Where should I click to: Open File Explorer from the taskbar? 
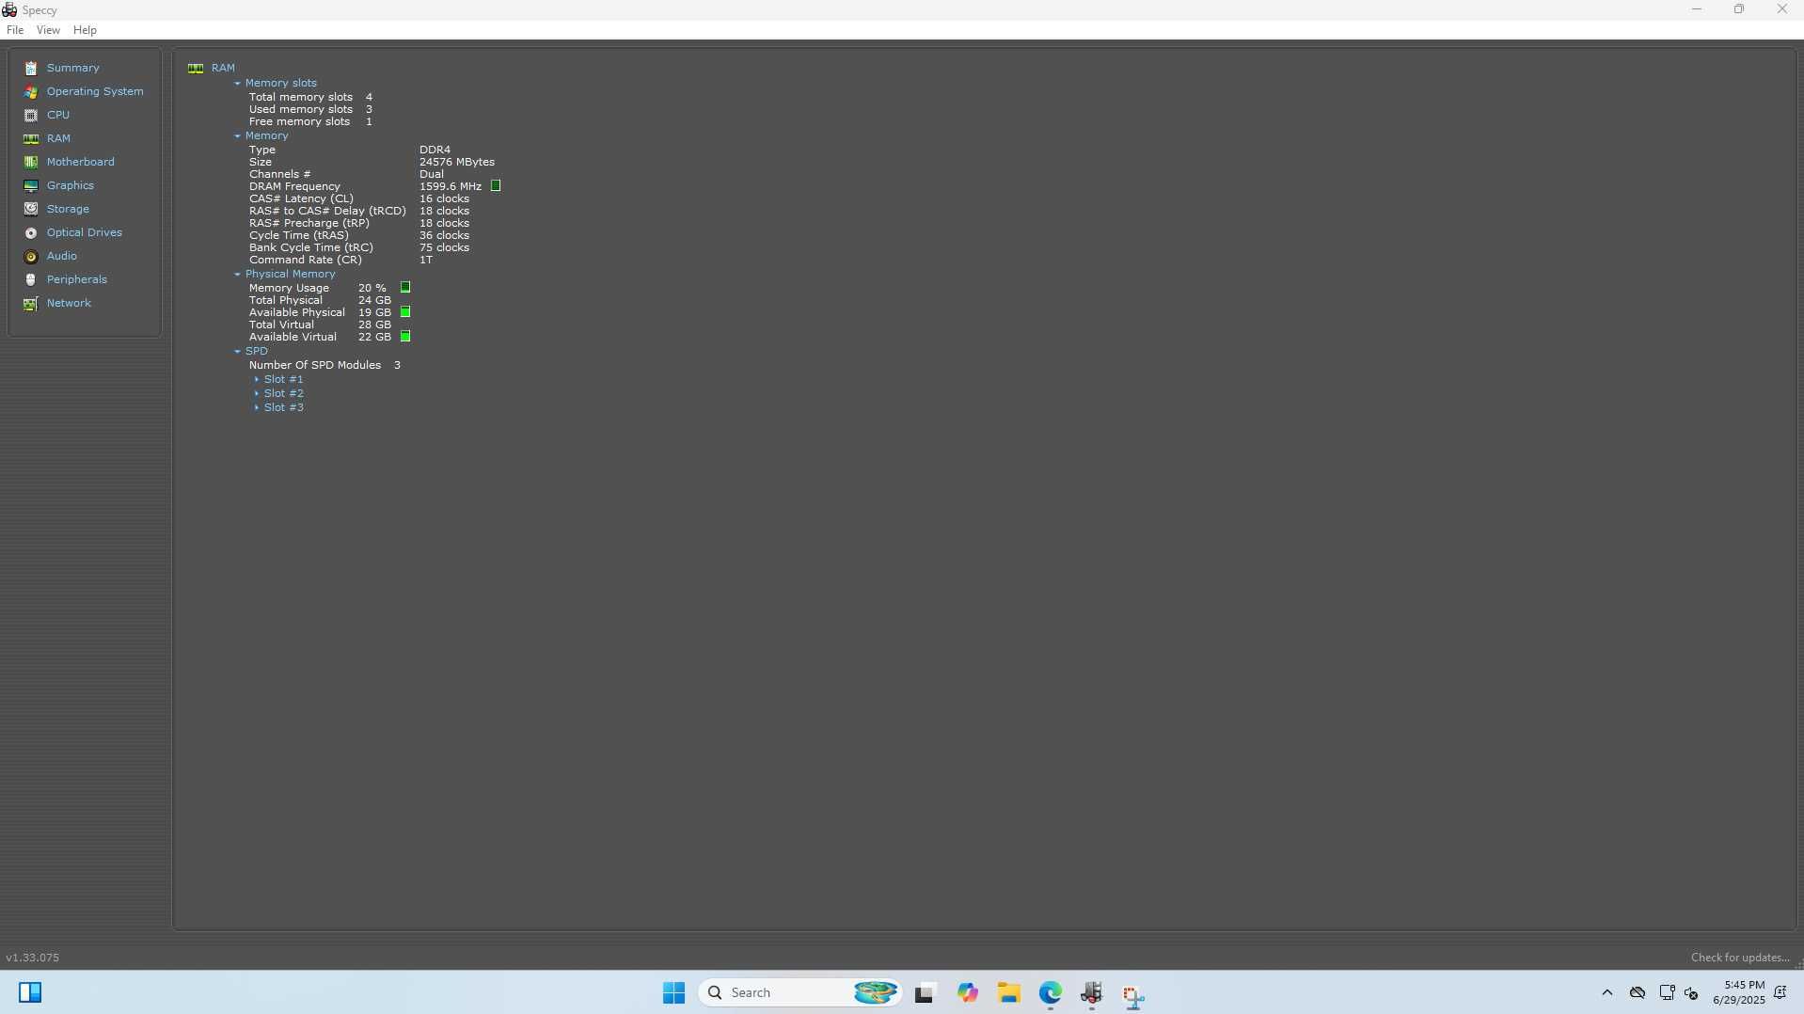click(x=1009, y=992)
